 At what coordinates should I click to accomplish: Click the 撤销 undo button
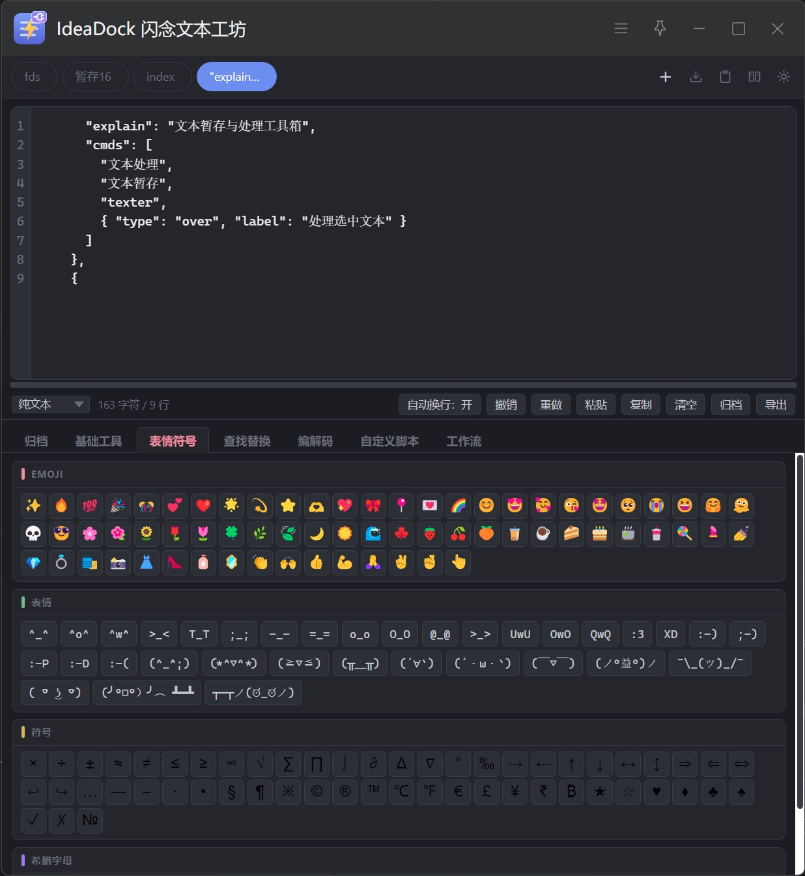click(x=506, y=405)
